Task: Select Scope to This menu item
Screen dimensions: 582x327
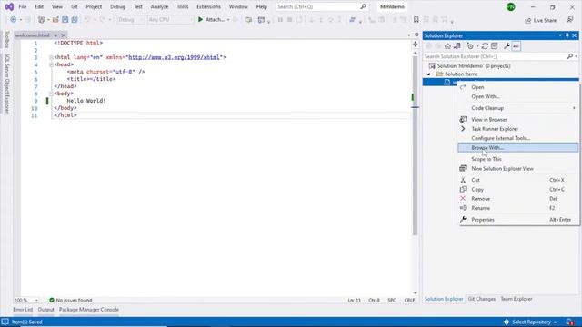Action: tap(518, 159)
